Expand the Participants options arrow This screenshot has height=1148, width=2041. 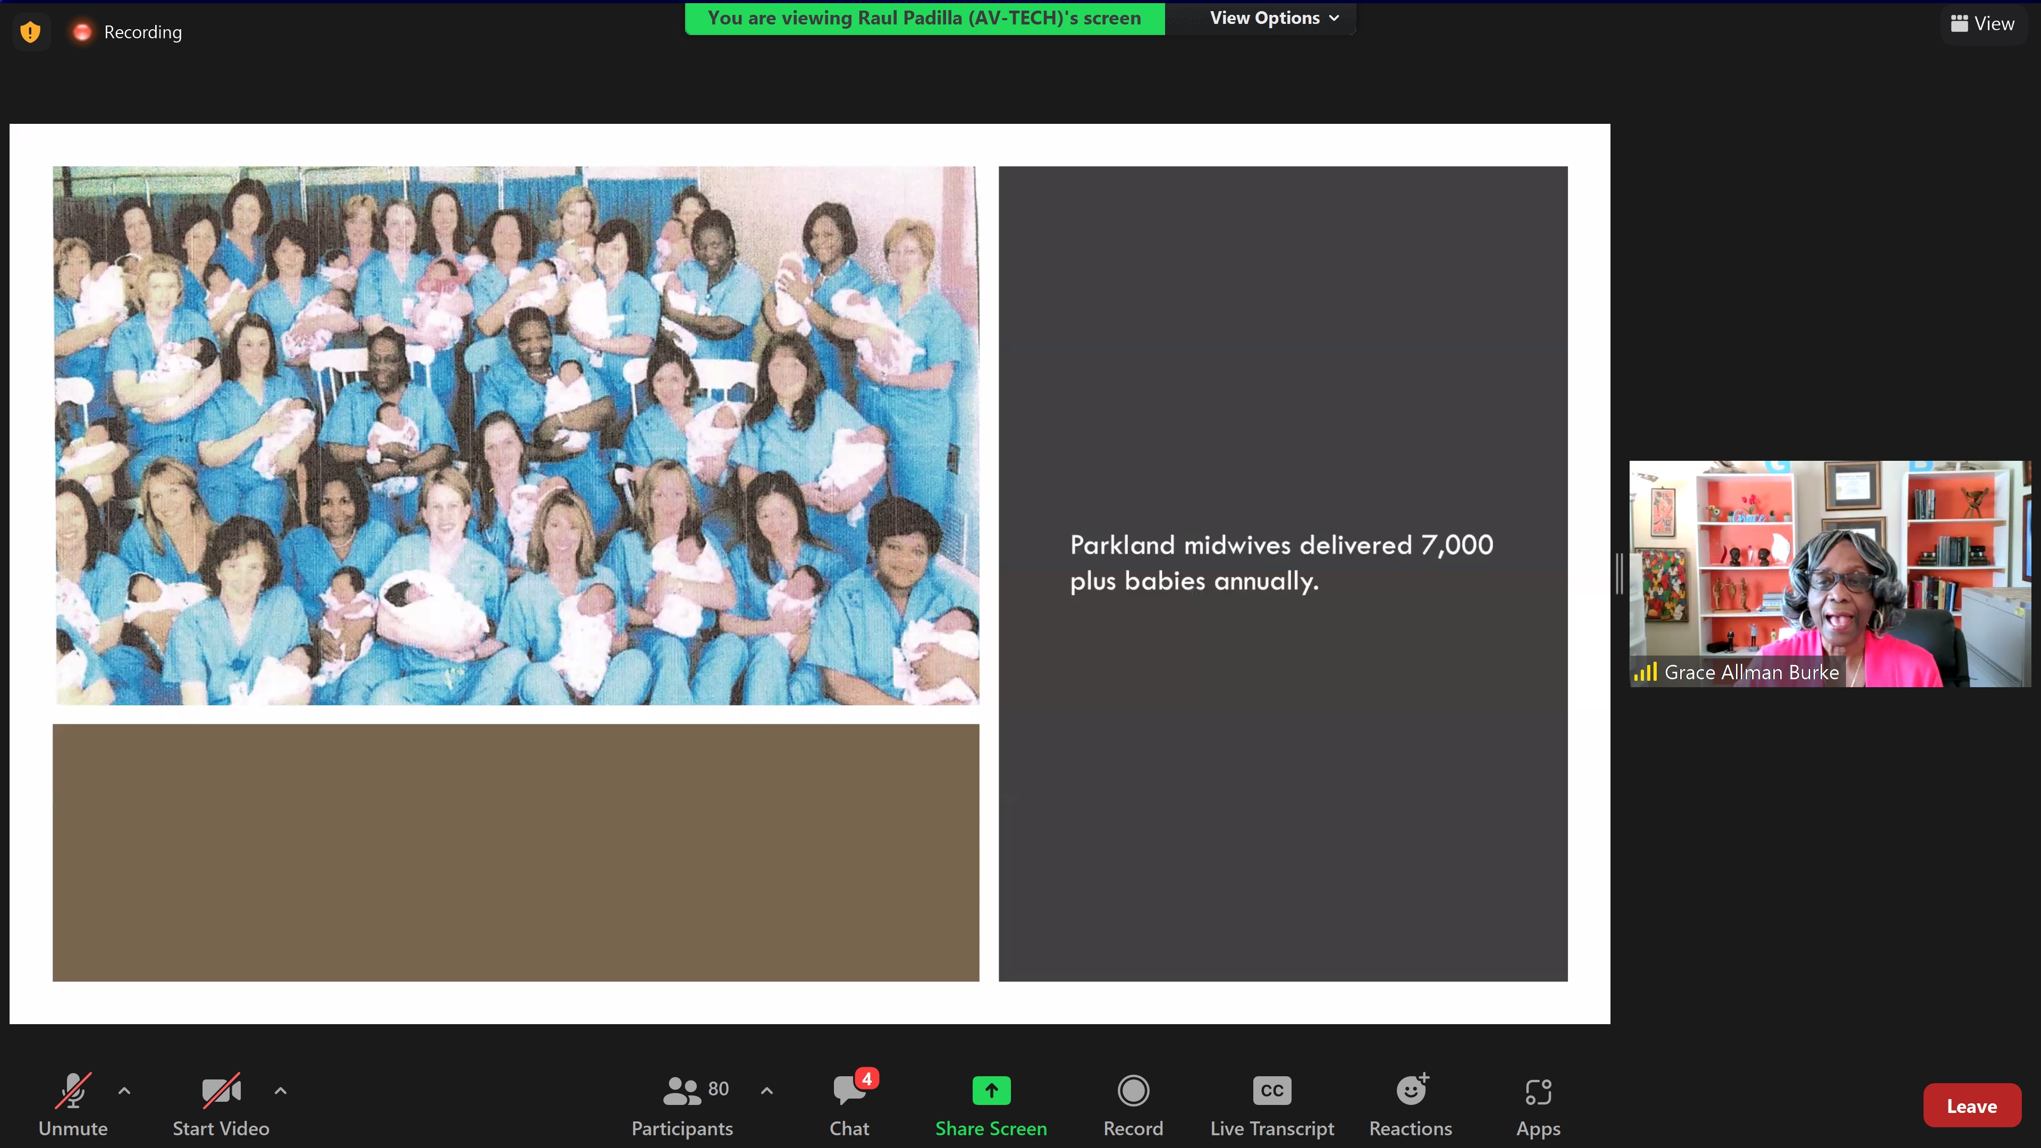(x=766, y=1090)
